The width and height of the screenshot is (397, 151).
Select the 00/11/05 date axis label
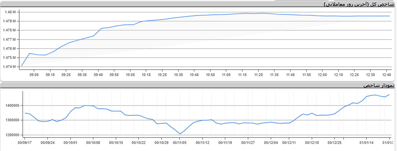click(180, 142)
